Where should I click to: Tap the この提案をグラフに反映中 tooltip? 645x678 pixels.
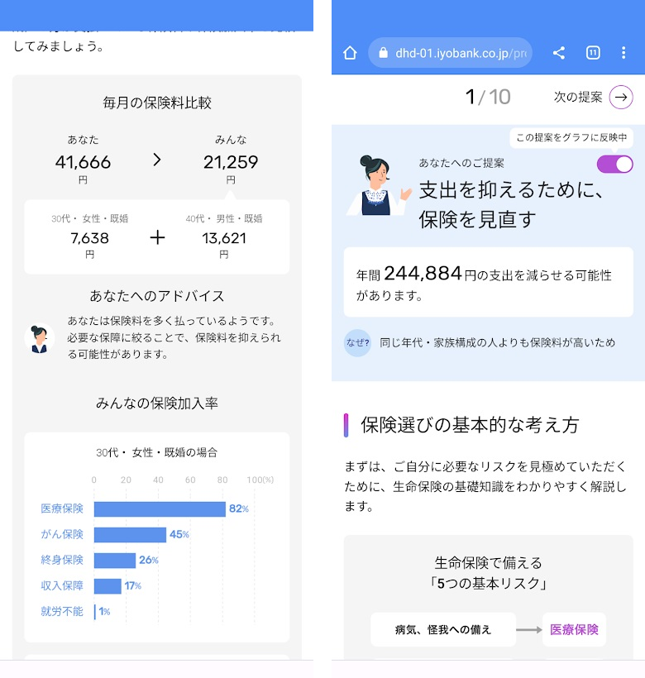pyautogui.click(x=571, y=137)
